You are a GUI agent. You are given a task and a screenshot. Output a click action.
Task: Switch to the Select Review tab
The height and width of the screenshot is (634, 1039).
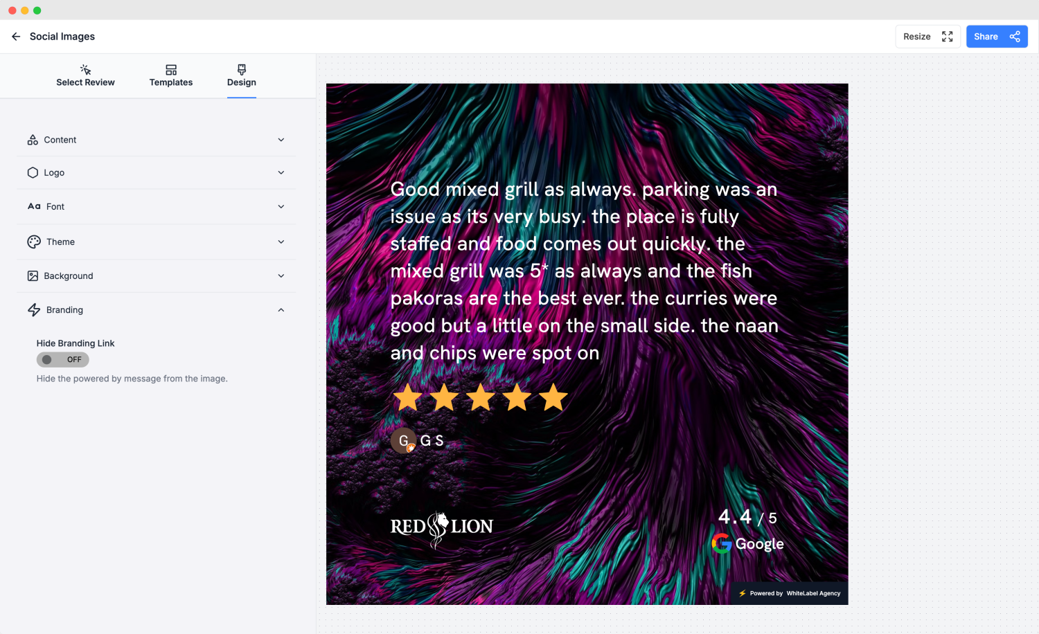pyautogui.click(x=85, y=75)
